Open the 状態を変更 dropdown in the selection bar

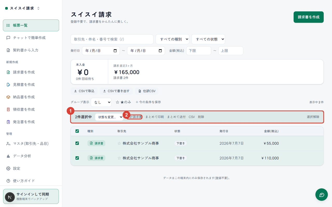(109, 117)
